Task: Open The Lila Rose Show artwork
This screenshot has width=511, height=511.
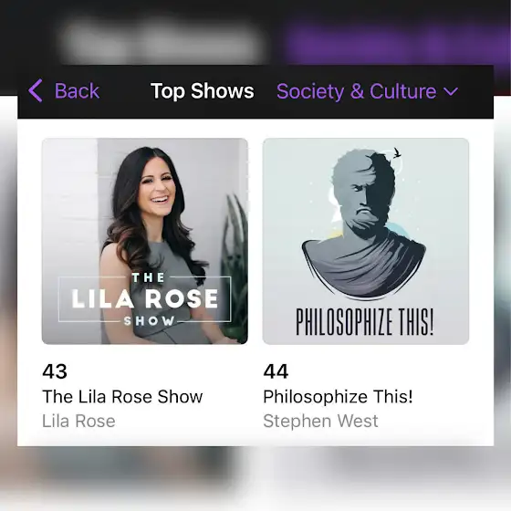Action: (145, 241)
